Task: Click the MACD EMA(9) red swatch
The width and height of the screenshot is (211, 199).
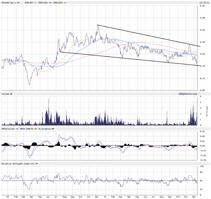Action: [35, 129]
